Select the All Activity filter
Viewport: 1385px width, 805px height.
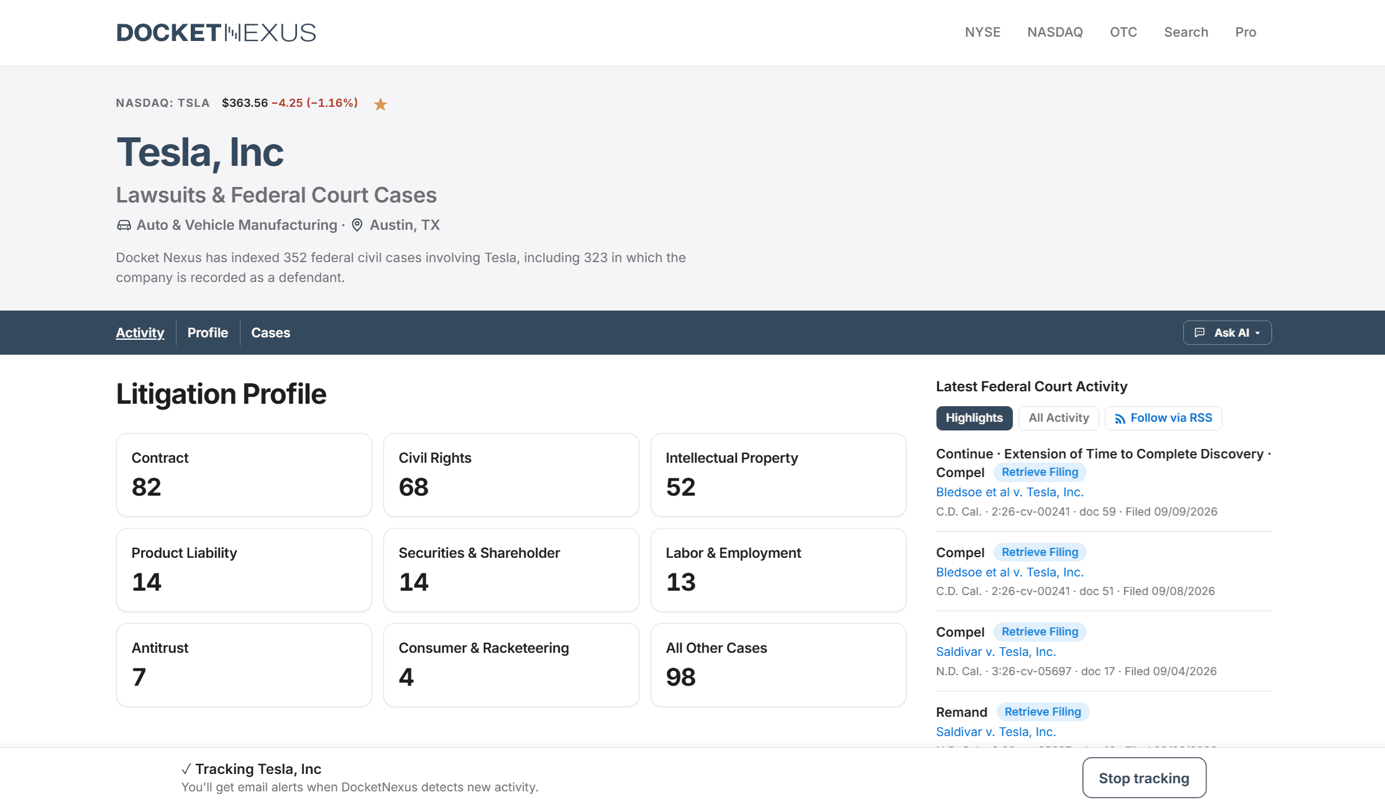[1059, 418]
